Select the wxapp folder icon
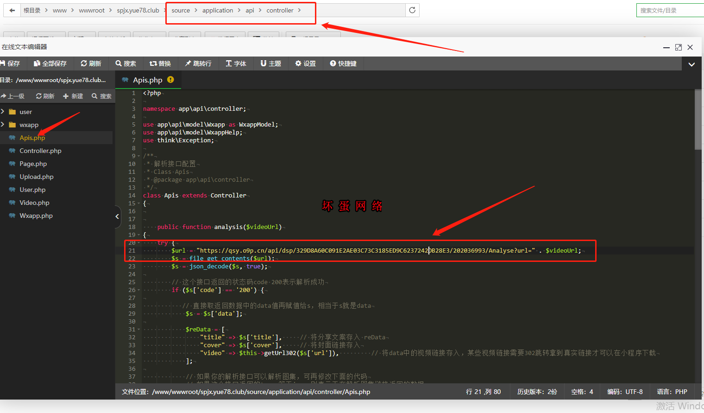The height and width of the screenshot is (413, 704). [x=13, y=125]
